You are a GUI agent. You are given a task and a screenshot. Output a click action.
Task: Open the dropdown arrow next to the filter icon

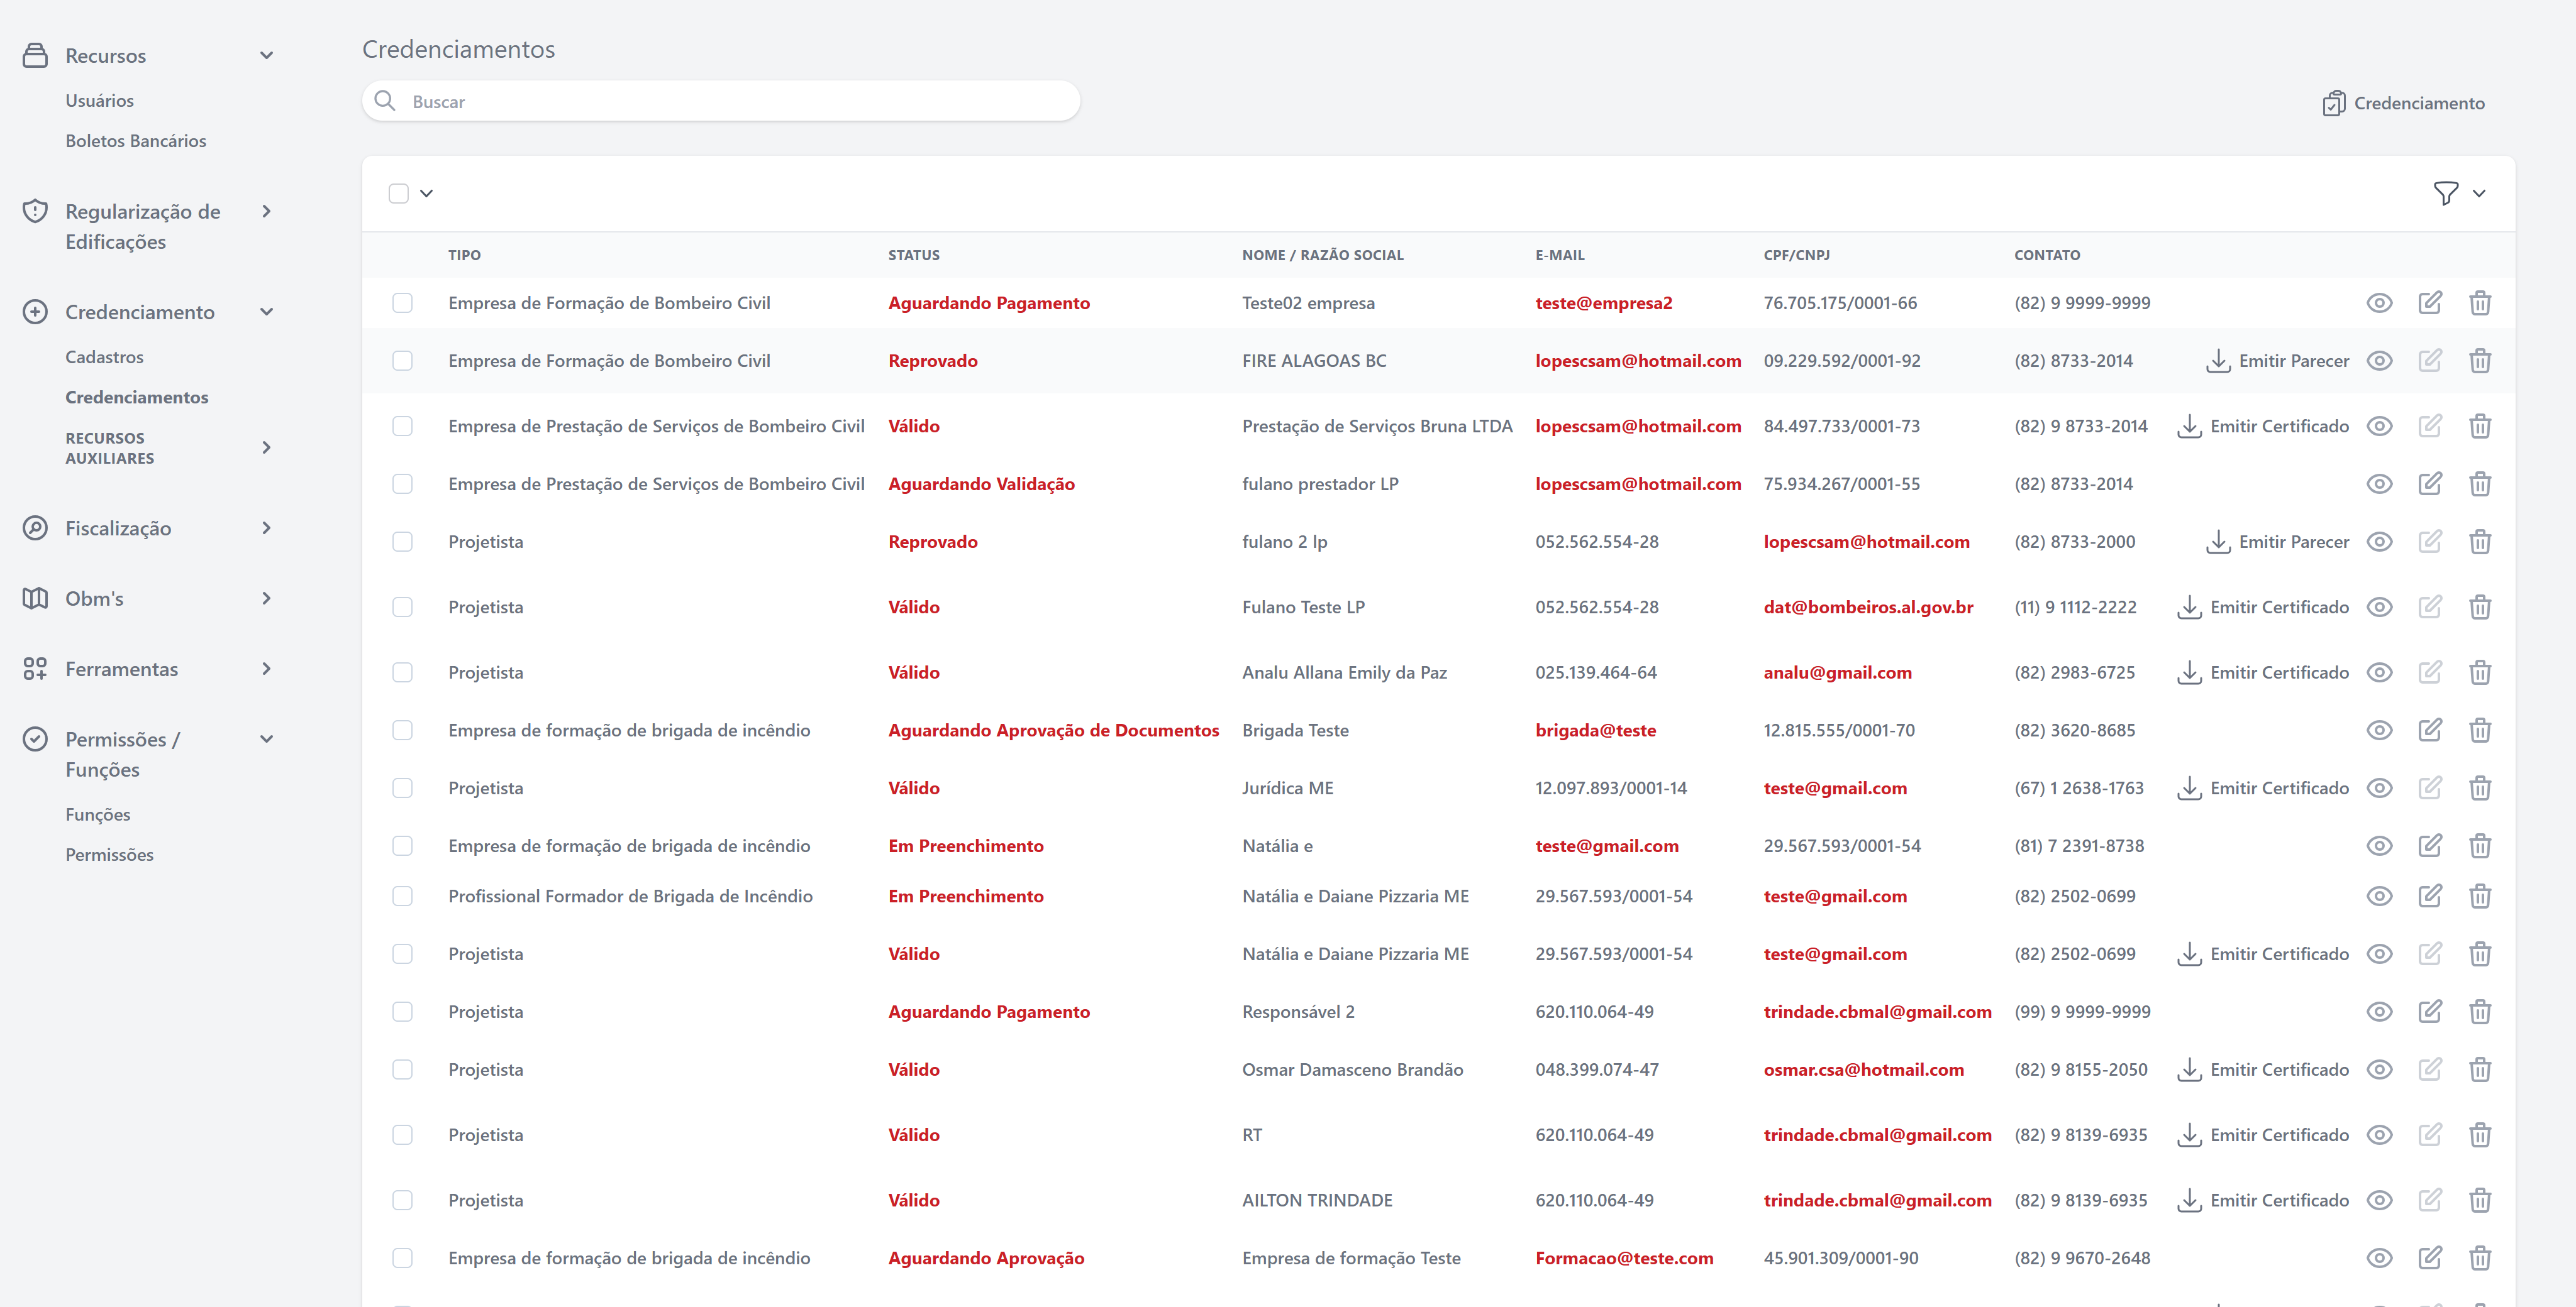2479,193
